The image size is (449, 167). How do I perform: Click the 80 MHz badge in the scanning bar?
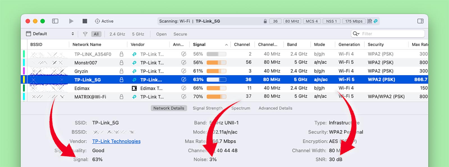[292, 21]
